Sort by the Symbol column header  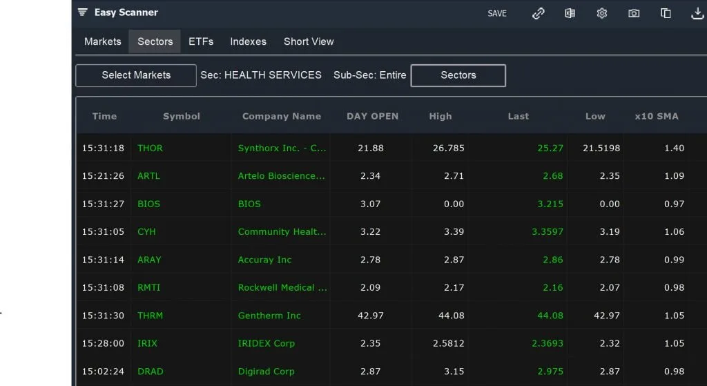tap(182, 116)
